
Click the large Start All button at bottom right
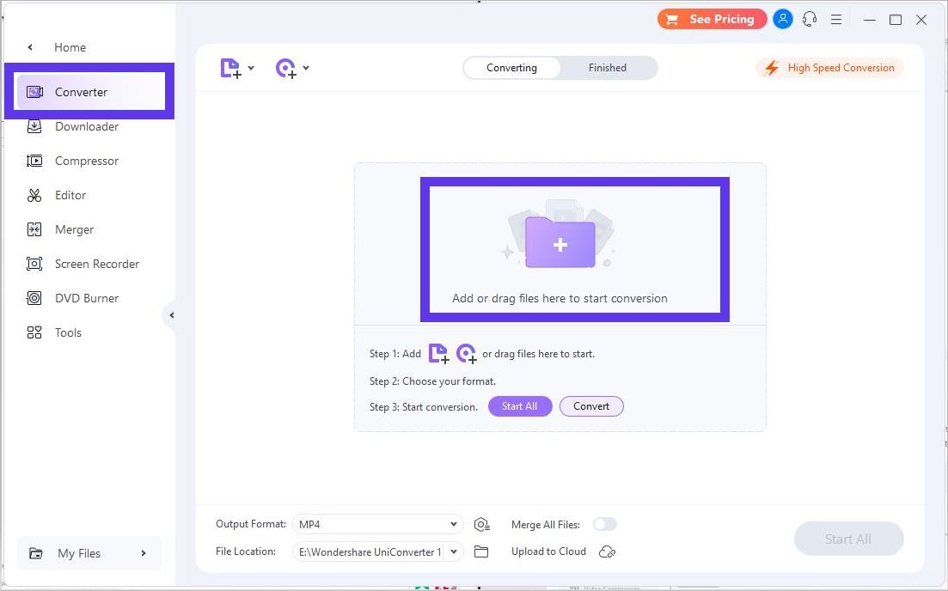click(849, 539)
